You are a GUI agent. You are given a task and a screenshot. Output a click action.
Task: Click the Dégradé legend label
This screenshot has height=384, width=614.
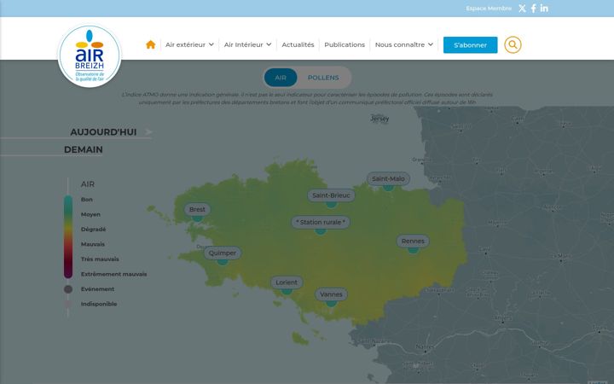[93, 230]
